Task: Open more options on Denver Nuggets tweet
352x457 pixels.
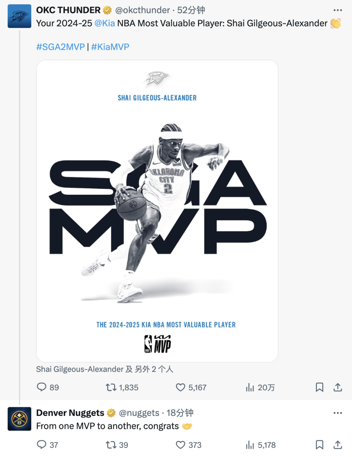Action: 338,413
